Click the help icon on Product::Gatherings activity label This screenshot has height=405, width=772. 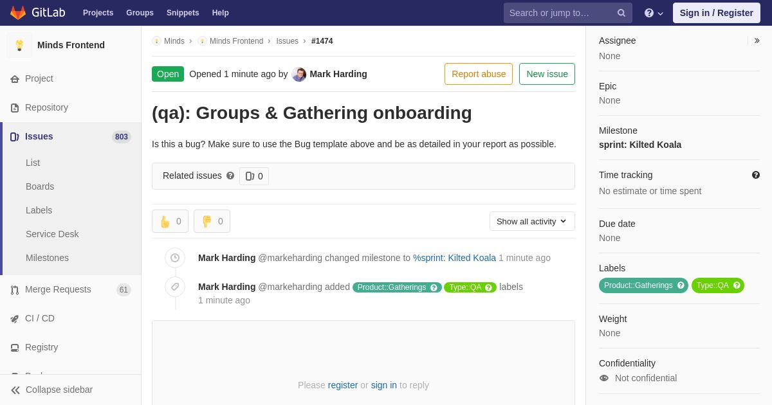pyautogui.click(x=434, y=287)
